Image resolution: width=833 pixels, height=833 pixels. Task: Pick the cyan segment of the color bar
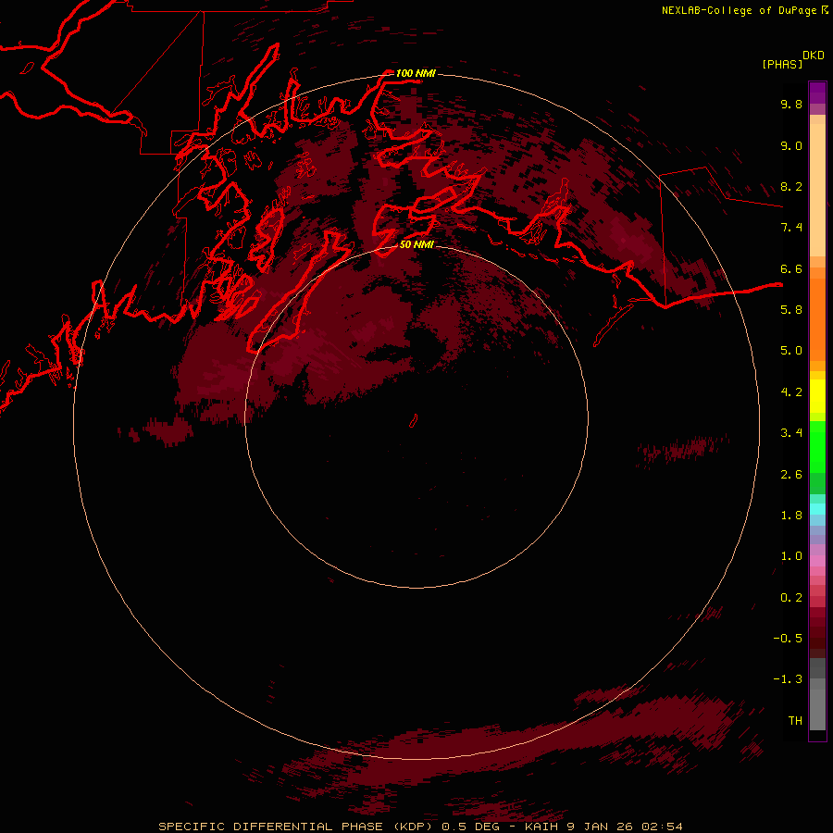pos(817,509)
